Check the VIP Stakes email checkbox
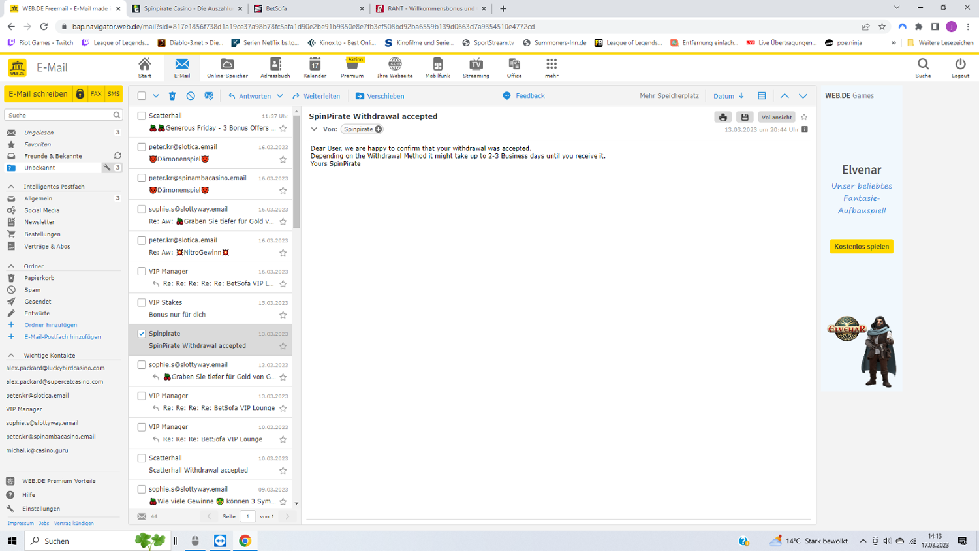 pyautogui.click(x=141, y=302)
